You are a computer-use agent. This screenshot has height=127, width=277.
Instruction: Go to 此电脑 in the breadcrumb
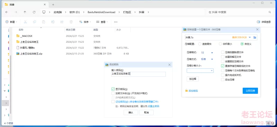pos(58,12)
